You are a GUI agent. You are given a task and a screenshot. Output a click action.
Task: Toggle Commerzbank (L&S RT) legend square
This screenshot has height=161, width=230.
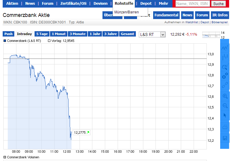5,41
